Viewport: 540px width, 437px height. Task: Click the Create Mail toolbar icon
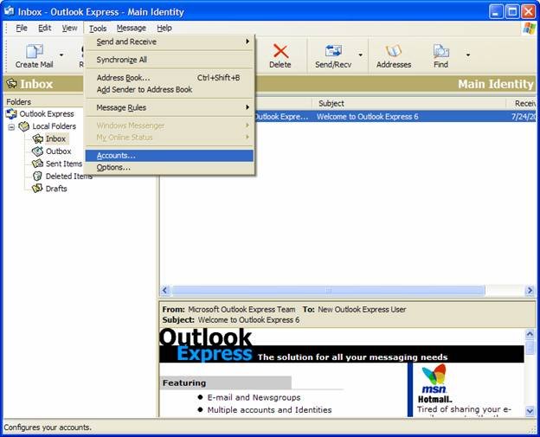(x=33, y=55)
